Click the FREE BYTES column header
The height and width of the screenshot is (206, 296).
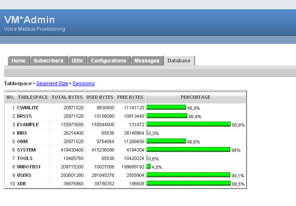[x=130, y=98]
